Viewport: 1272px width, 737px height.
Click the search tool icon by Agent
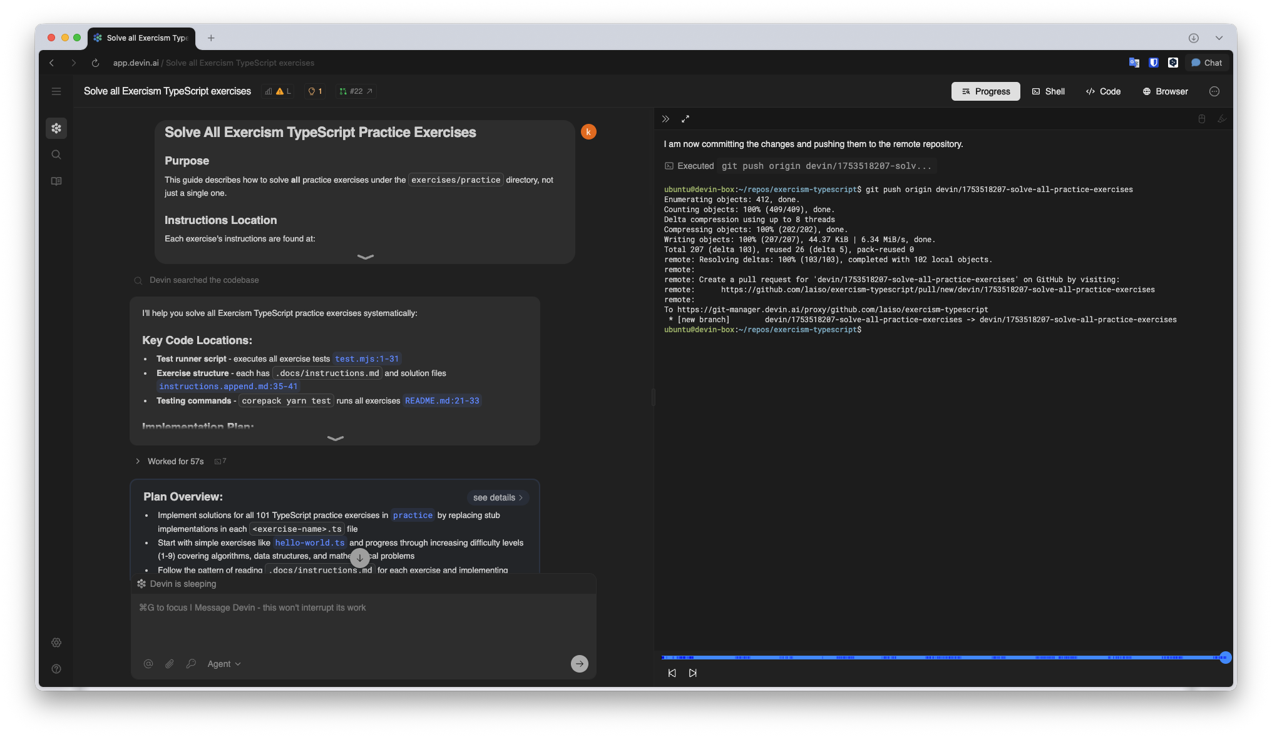191,664
